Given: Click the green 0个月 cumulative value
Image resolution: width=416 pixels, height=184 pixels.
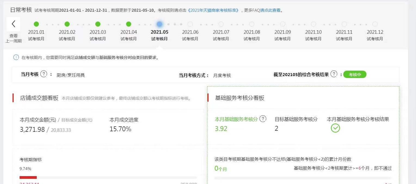Looking at the screenshot, I should point(221,169).
